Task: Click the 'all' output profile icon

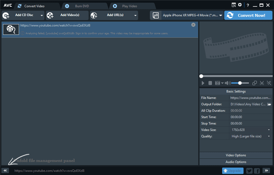Action: coord(155,15)
